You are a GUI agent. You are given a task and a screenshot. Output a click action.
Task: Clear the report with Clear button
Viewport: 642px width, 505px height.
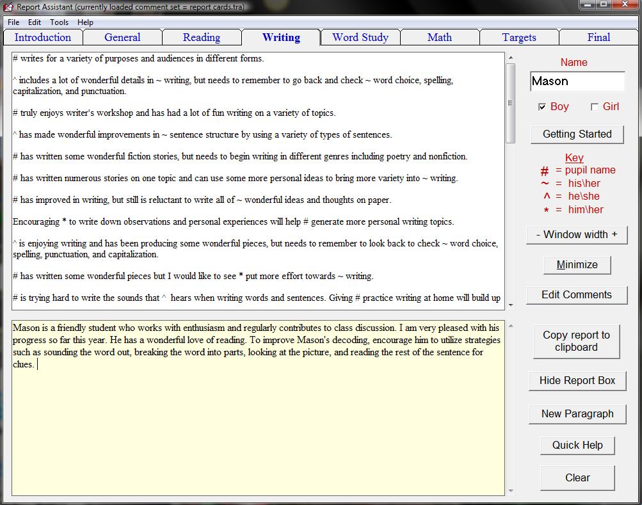pyautogui.click(x=577, y=477)
